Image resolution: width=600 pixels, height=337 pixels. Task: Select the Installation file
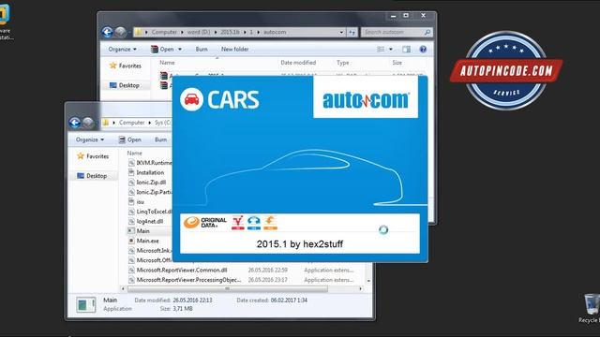click(150, 172)
